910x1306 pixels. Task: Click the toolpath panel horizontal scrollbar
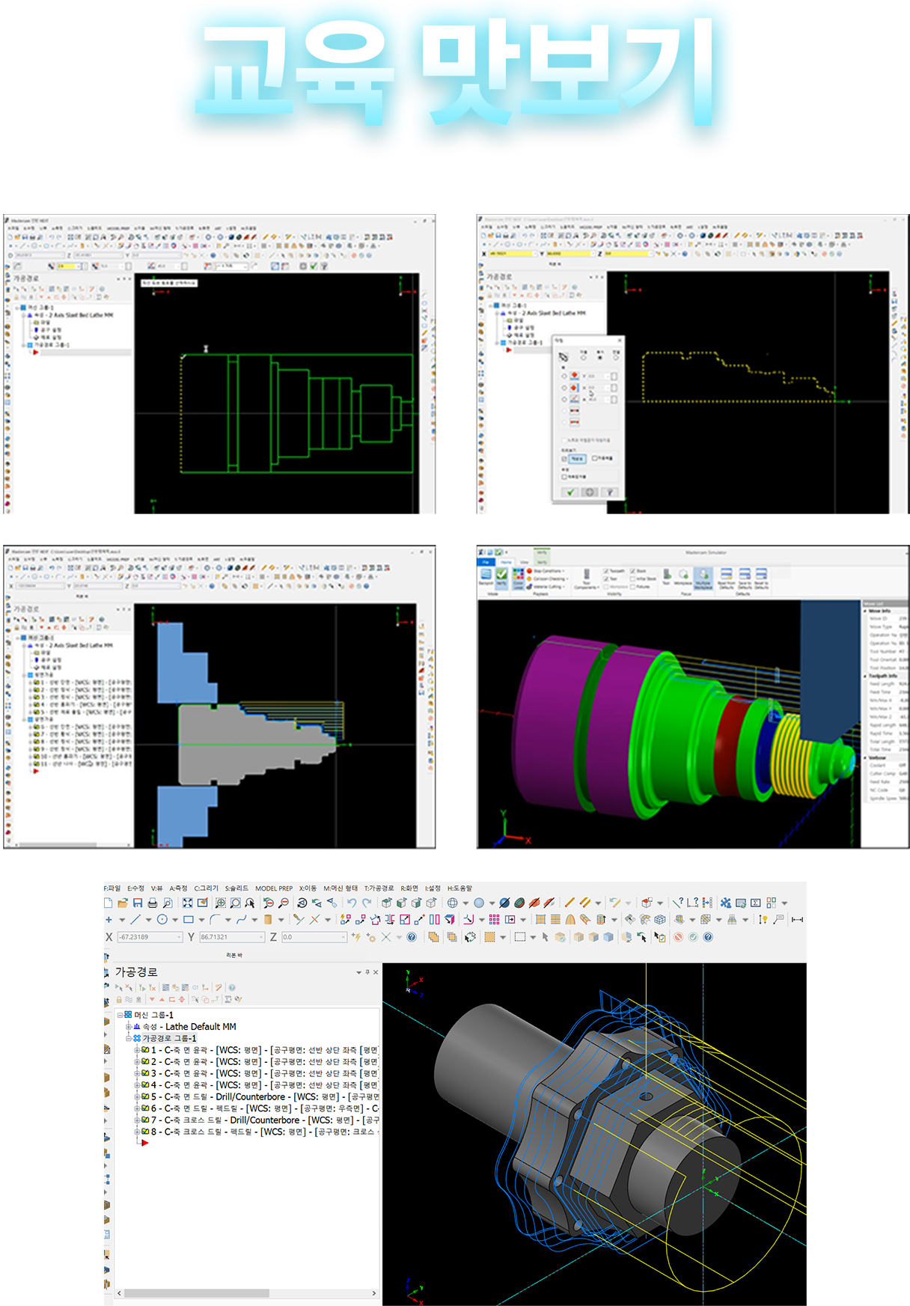coord(196,1293)
